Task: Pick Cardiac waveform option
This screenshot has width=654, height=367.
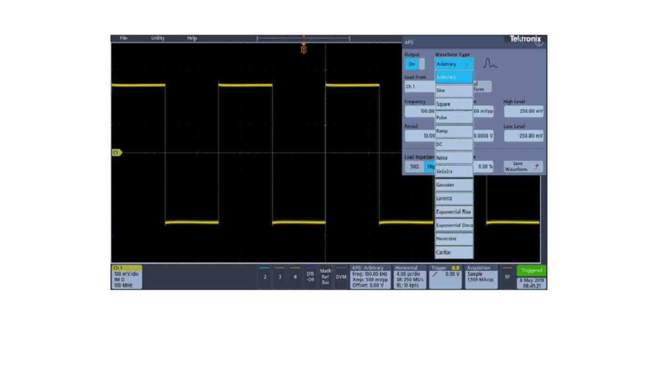Action: click(x=454, y=252)
